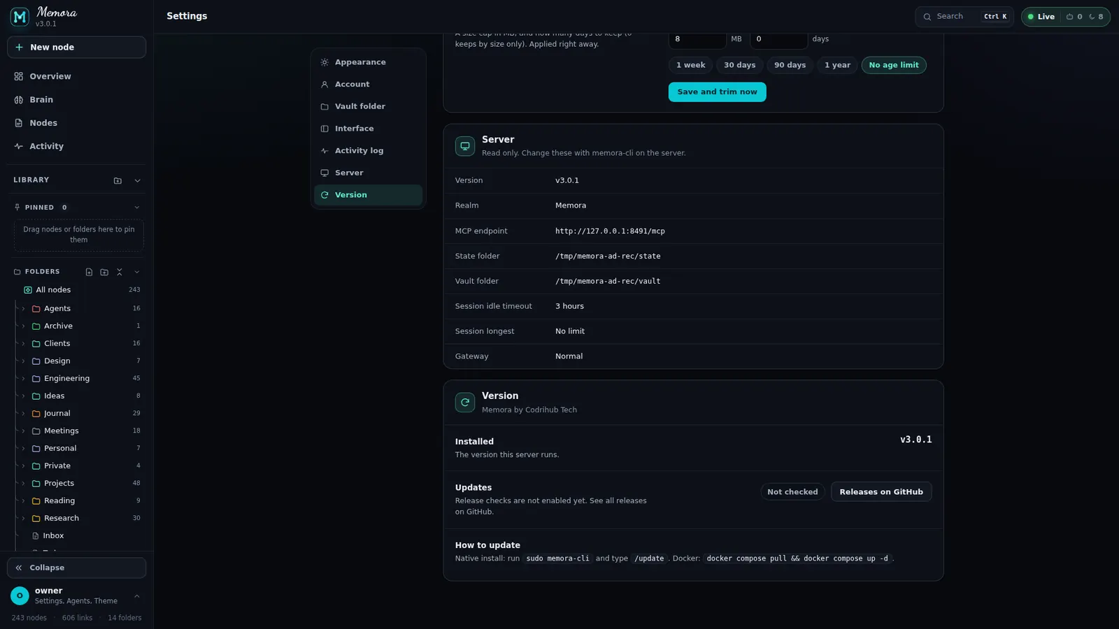This screenshot has height=629, width=1119.
Task: Go to the Overview page
Action: click(76, 76)
